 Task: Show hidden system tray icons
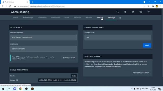(x=132, y=89)
